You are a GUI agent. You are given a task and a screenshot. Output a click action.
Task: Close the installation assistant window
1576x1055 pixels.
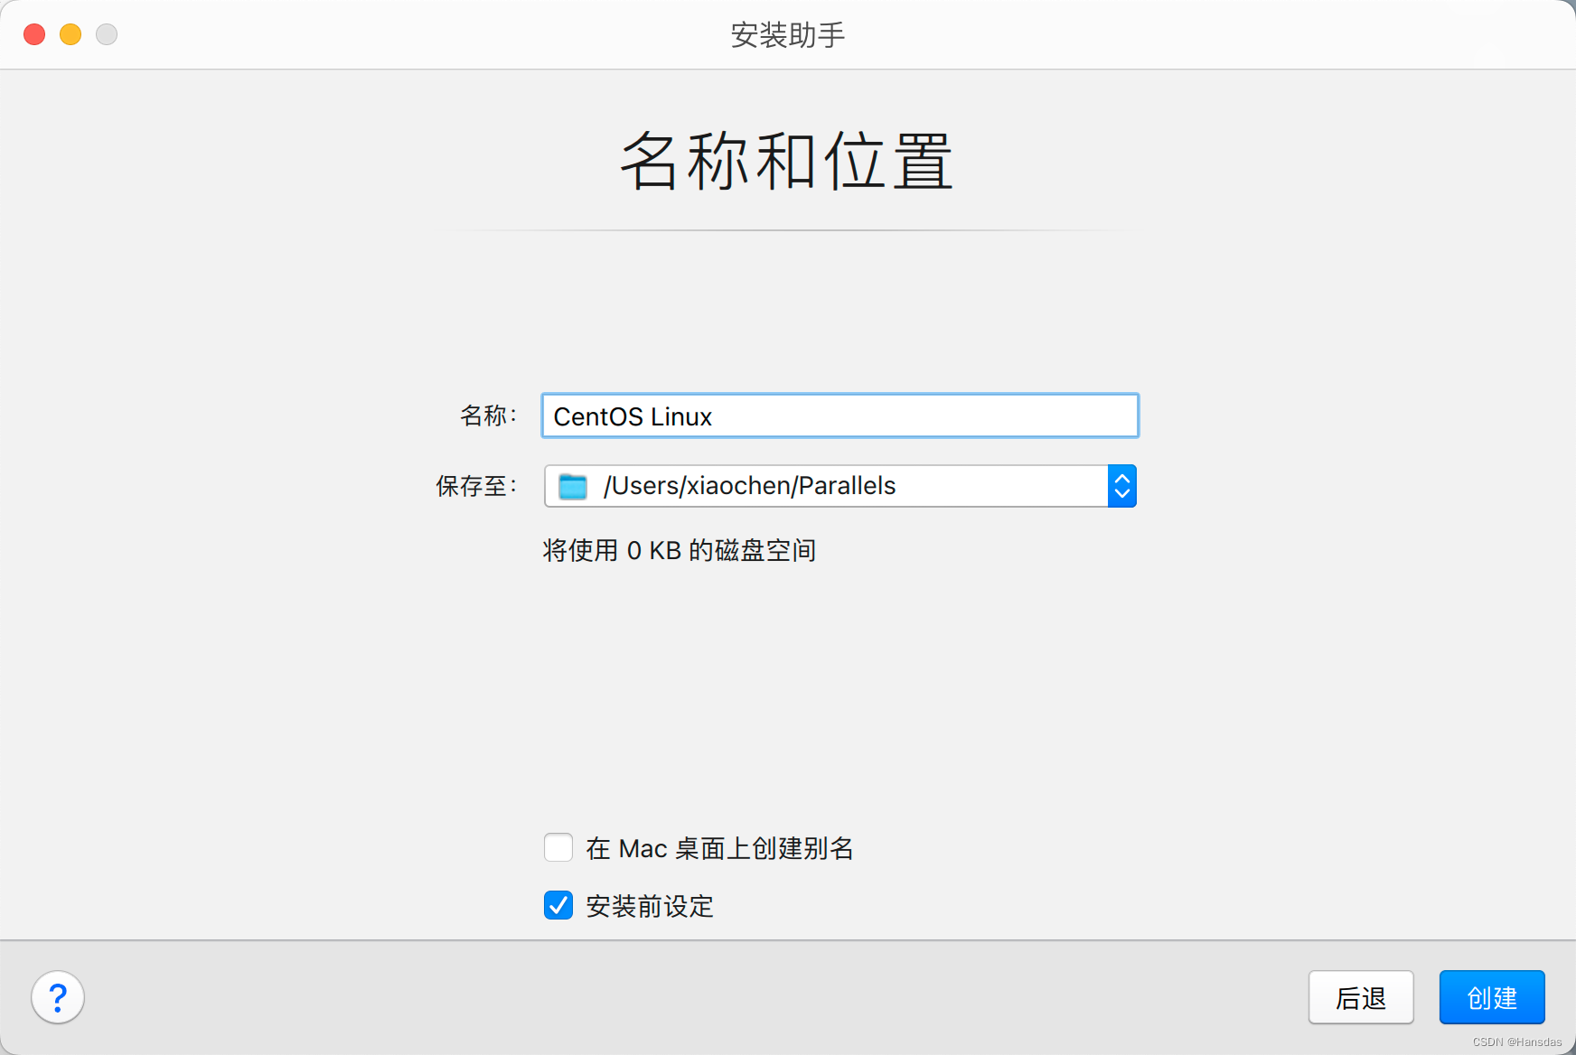(34, 34)
